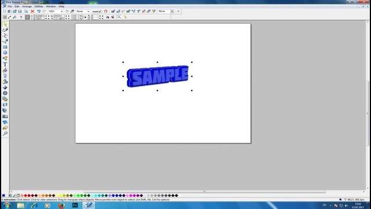This screenshot has height=209, width=371.
Task: Open the Window menu
Action: [50, 6]
